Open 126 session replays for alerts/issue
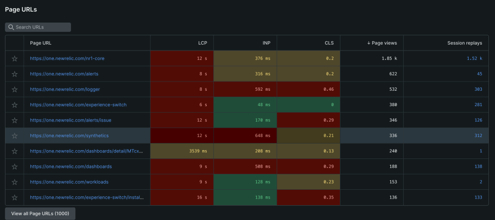The image size is (495, 220). point(479,120)
